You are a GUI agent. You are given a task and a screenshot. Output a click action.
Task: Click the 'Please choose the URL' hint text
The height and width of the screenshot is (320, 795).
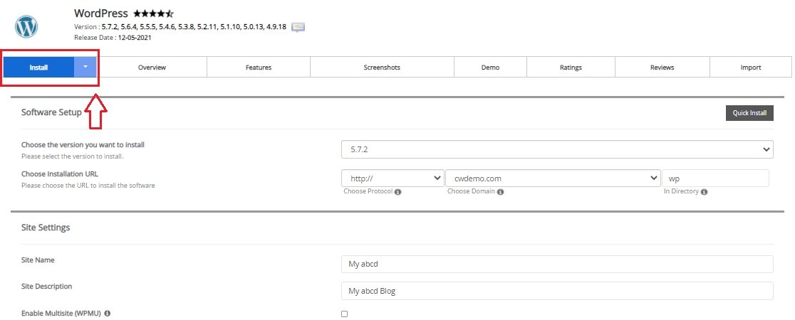point(88,186)
